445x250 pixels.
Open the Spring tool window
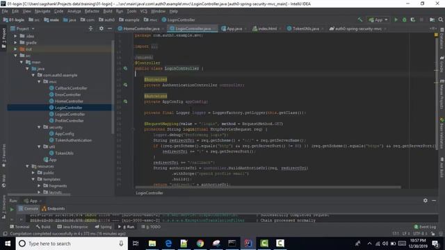coord(103,227)
